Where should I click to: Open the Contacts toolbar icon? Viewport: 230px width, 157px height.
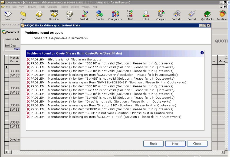tap(176, 15)
